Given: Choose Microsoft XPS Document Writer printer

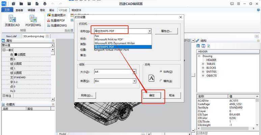Looking at the screenshot, I should 123,43.
